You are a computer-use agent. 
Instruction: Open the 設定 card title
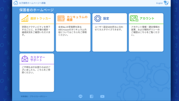pyautogui.click(x=106, y=19)
